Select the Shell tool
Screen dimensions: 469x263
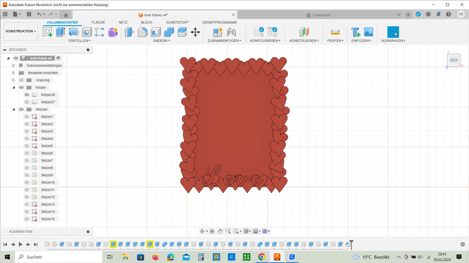[x=156, y=32]
